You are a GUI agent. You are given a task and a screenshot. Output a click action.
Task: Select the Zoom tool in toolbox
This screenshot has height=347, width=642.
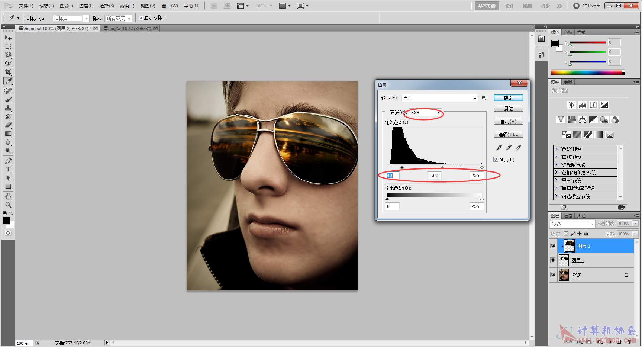(8, 205)
